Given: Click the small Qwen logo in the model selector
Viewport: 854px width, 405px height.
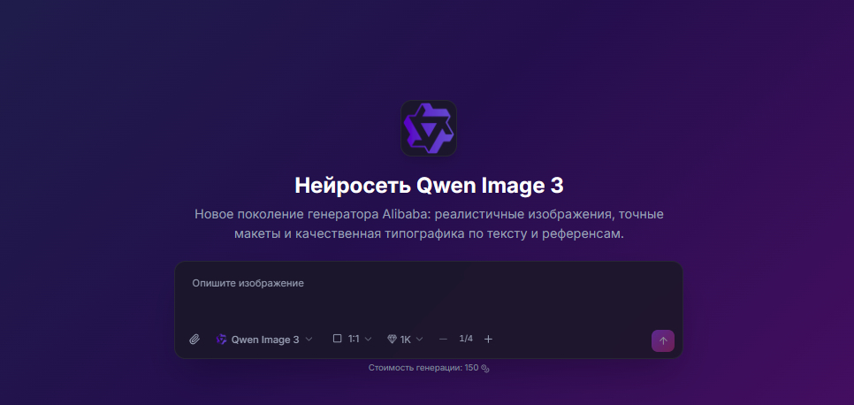Looking at the screenshot, I should tap(221, 339).
